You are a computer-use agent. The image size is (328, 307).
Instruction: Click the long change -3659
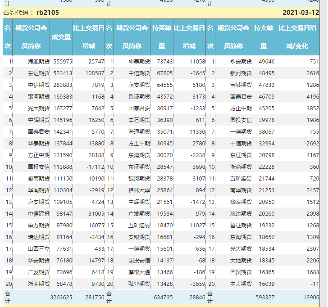tap(198, 284)
